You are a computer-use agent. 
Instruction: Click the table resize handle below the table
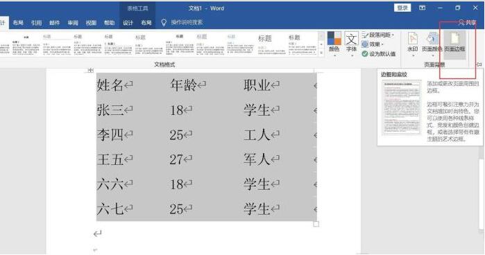coord(316,224)
